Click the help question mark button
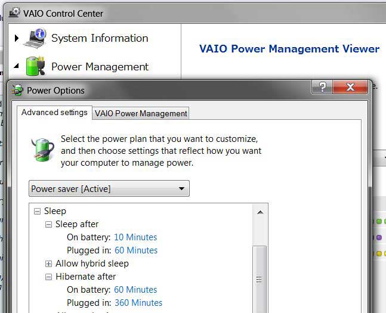Screen dimensions: 386x313 click(x=322, y=87)
